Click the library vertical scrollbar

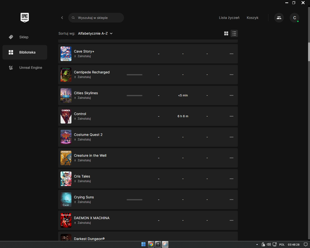309,52
